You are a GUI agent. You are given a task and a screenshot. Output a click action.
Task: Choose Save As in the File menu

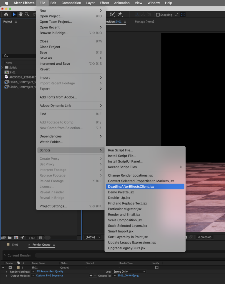click(71, 58)
